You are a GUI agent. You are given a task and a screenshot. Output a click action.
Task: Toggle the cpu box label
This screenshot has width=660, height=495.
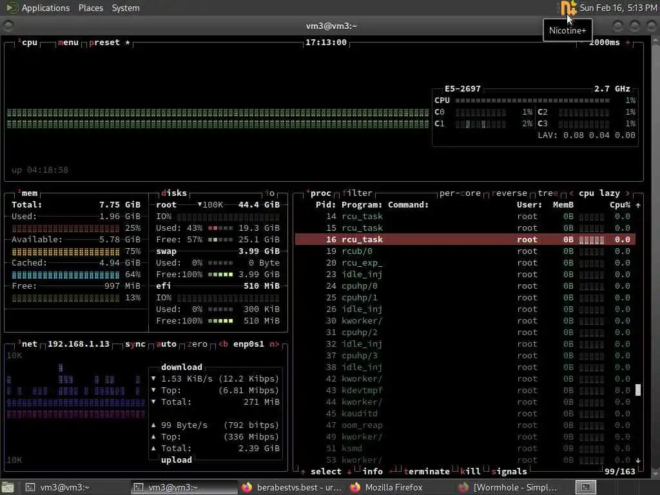[29, 43]
